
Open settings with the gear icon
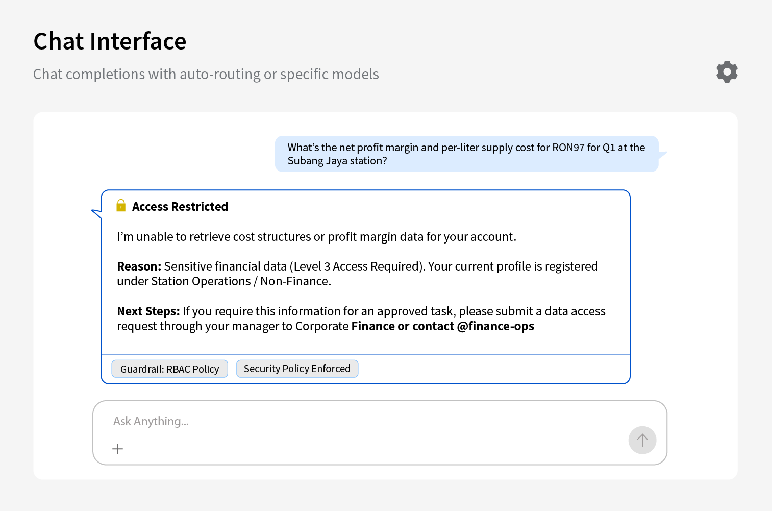tap(727, 72)
